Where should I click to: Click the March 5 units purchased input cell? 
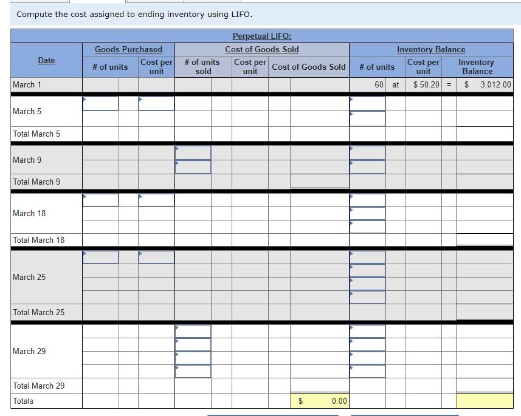pos(100,103)
